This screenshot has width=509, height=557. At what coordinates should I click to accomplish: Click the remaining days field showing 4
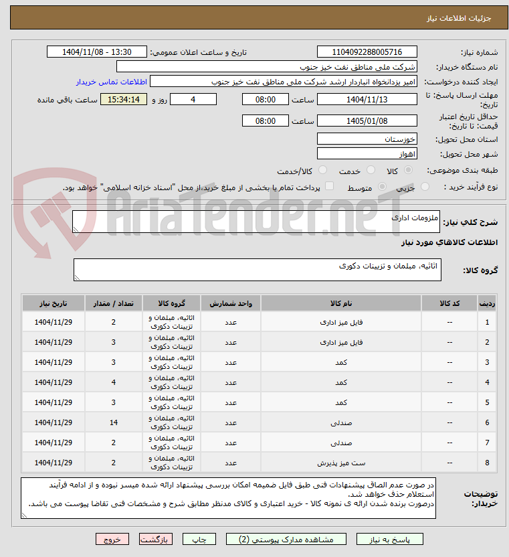(193, 100)
